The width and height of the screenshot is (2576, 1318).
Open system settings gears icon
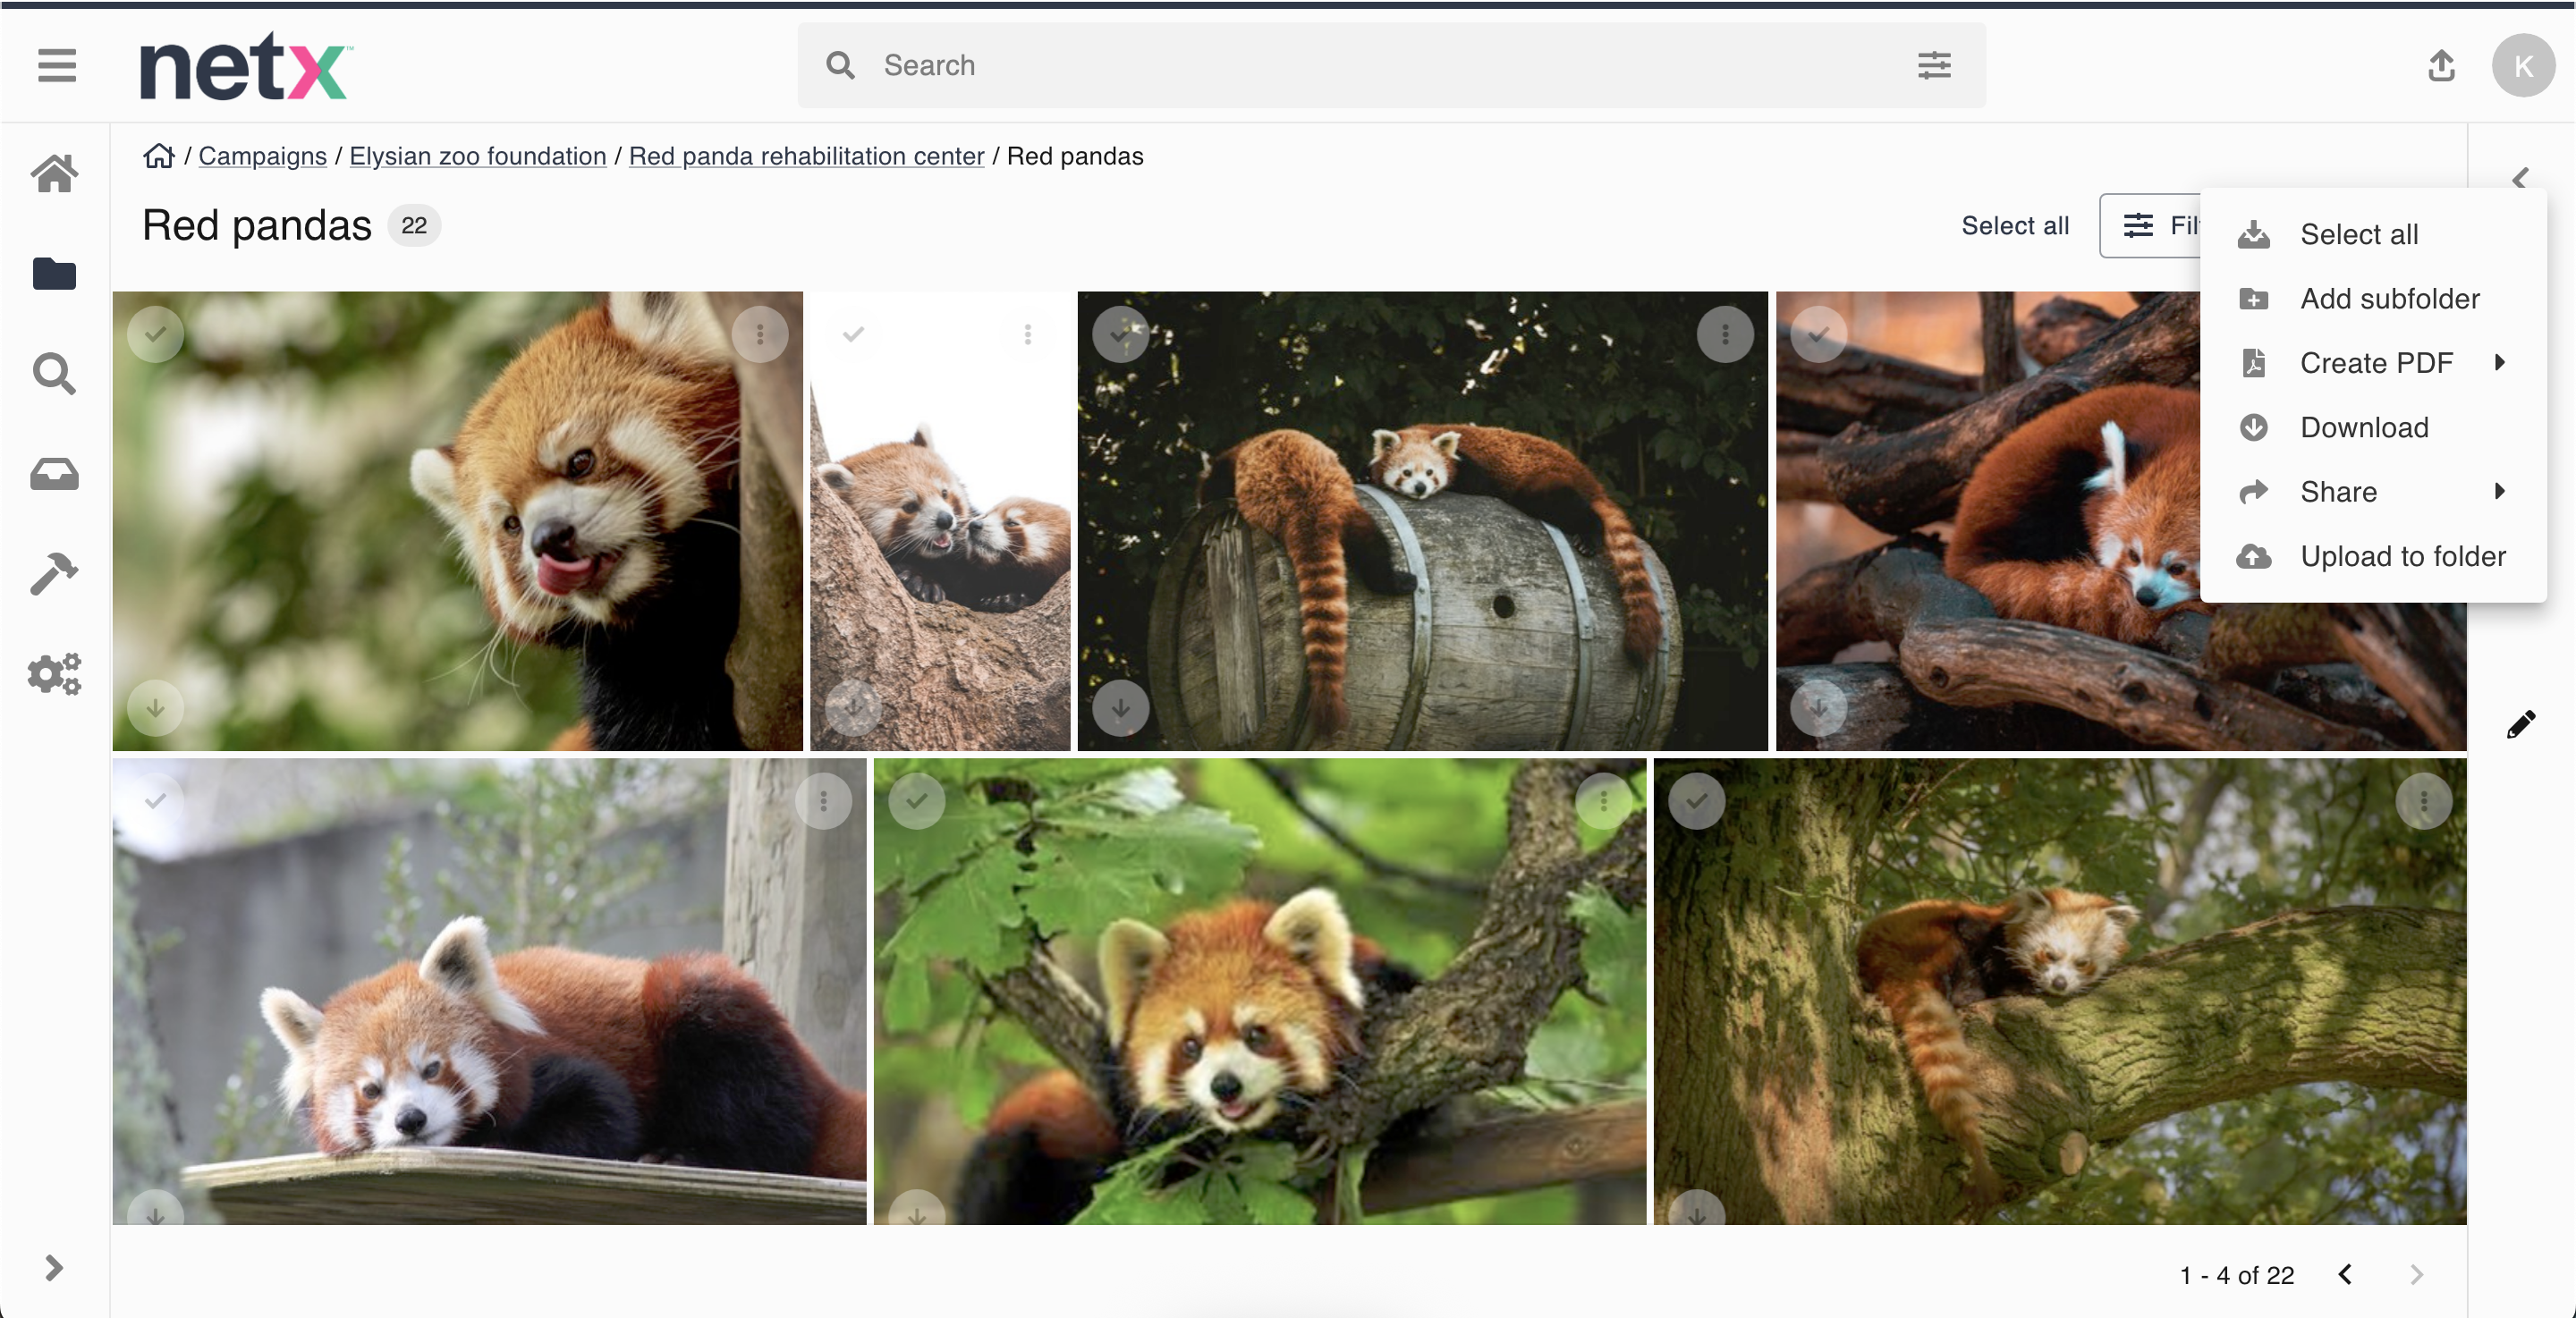(54, 674)
